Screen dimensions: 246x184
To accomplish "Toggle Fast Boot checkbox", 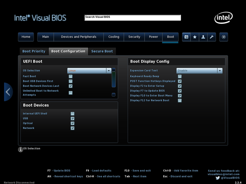I will (x=71, y=76).
